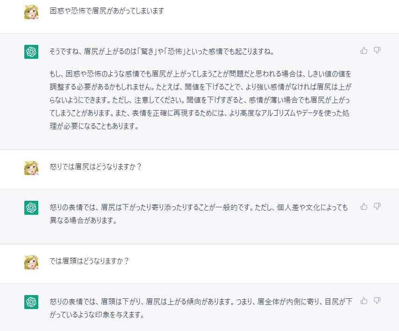The height and width of the screenshot is (331, 399).
Task: Click user avatar beside 困惑や恐怖で message
Action: 31,12
